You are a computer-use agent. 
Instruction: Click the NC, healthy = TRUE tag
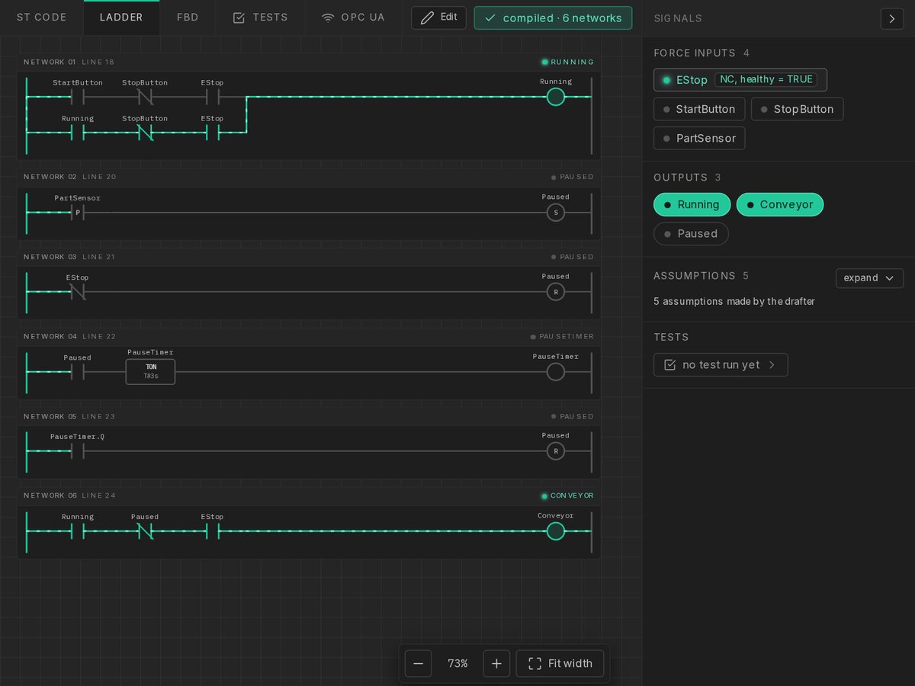pos(766,79)
